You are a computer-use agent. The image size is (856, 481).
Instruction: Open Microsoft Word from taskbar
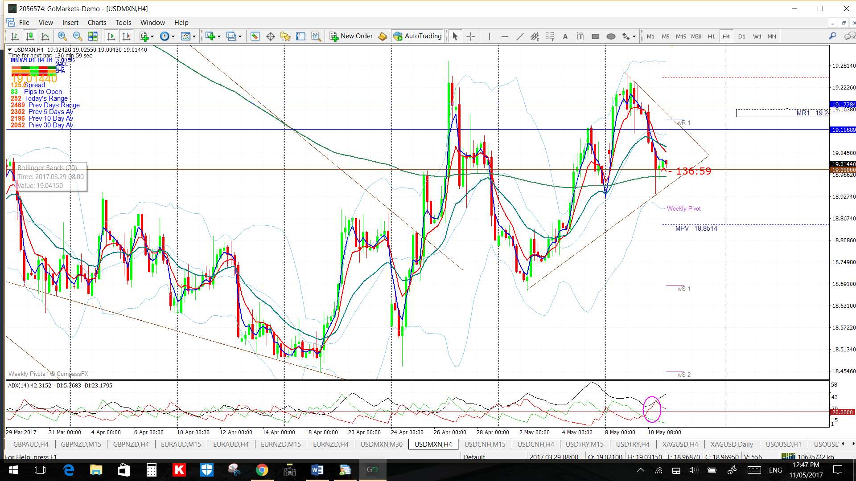[x=317, y=470]
